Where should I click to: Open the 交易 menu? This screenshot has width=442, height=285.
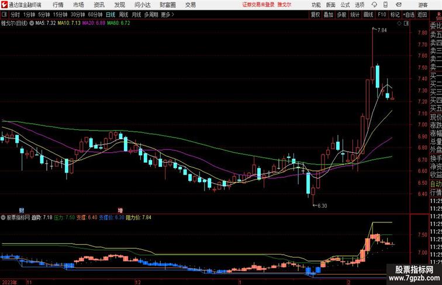click(190, 5)
